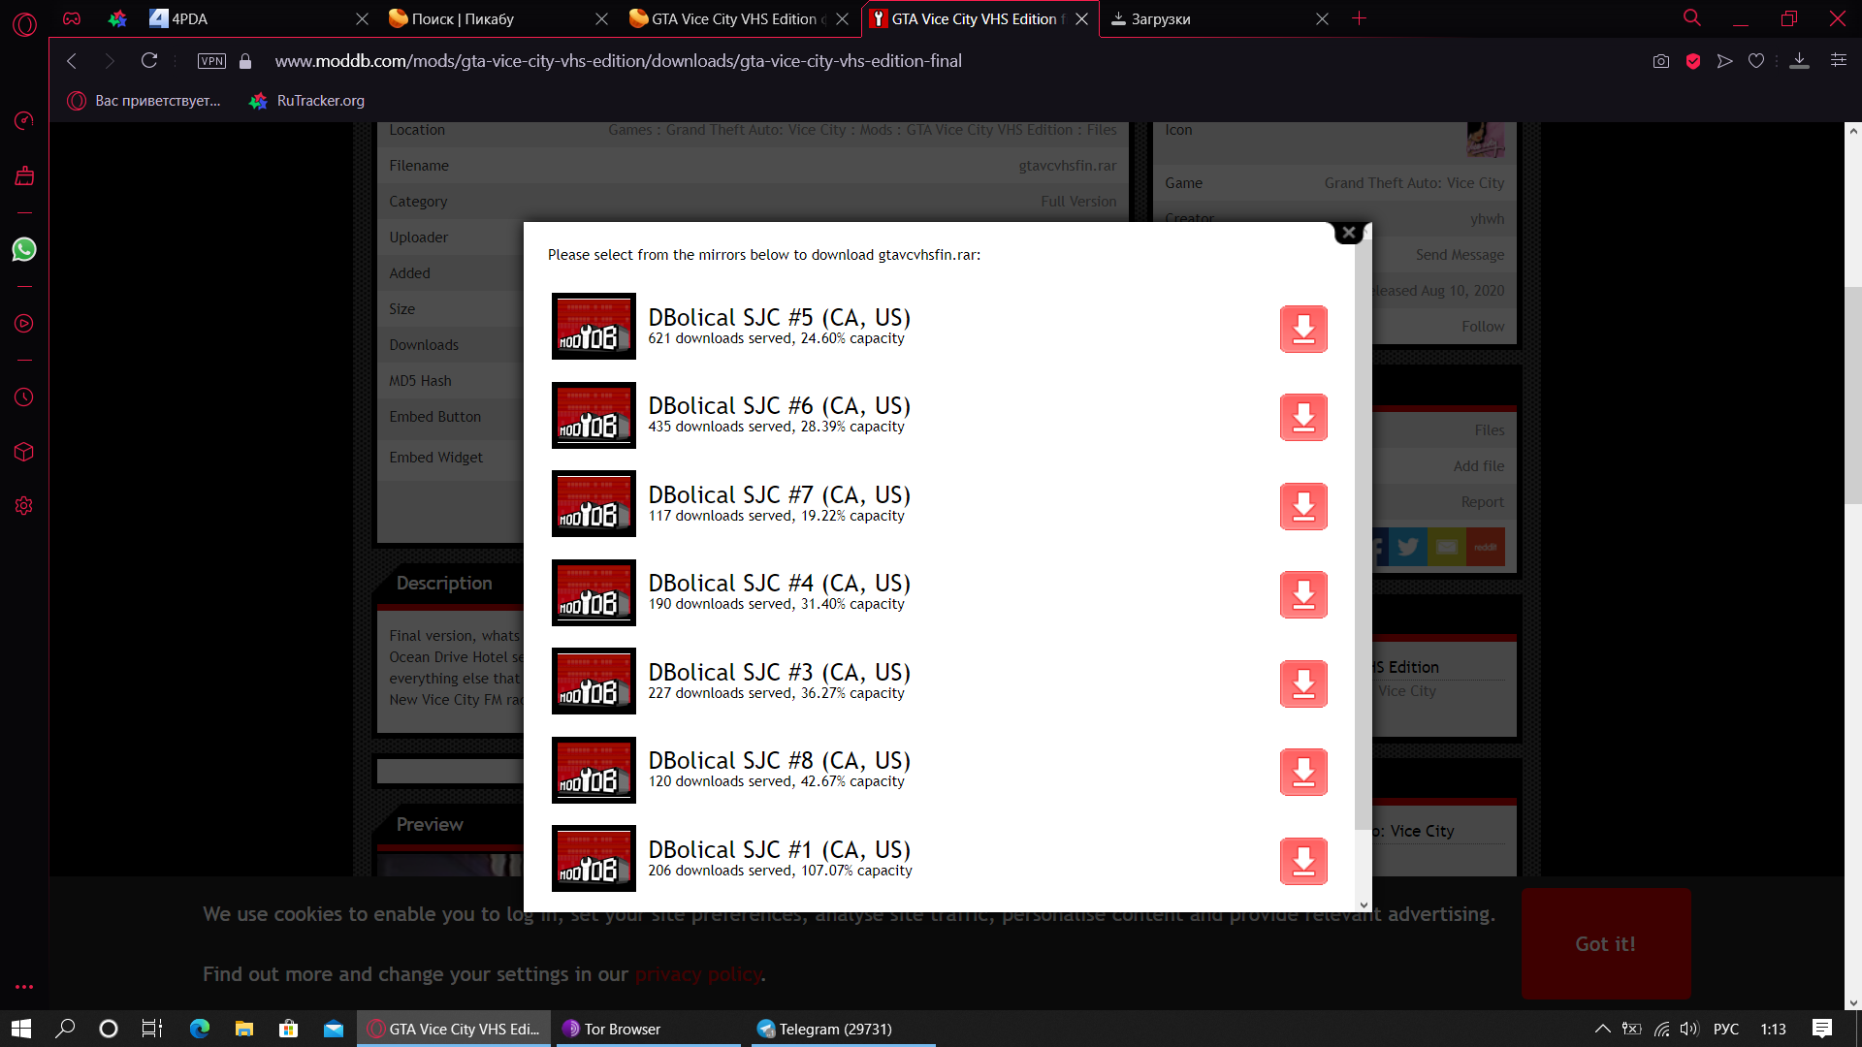1862x1047 pixels.
Task: Toggle the VPN badge in address bar
Action: pyautogui.click(x=211, y=61)
